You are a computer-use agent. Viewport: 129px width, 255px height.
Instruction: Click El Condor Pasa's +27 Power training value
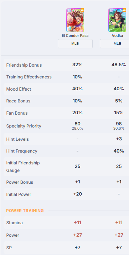coord(78,235)
